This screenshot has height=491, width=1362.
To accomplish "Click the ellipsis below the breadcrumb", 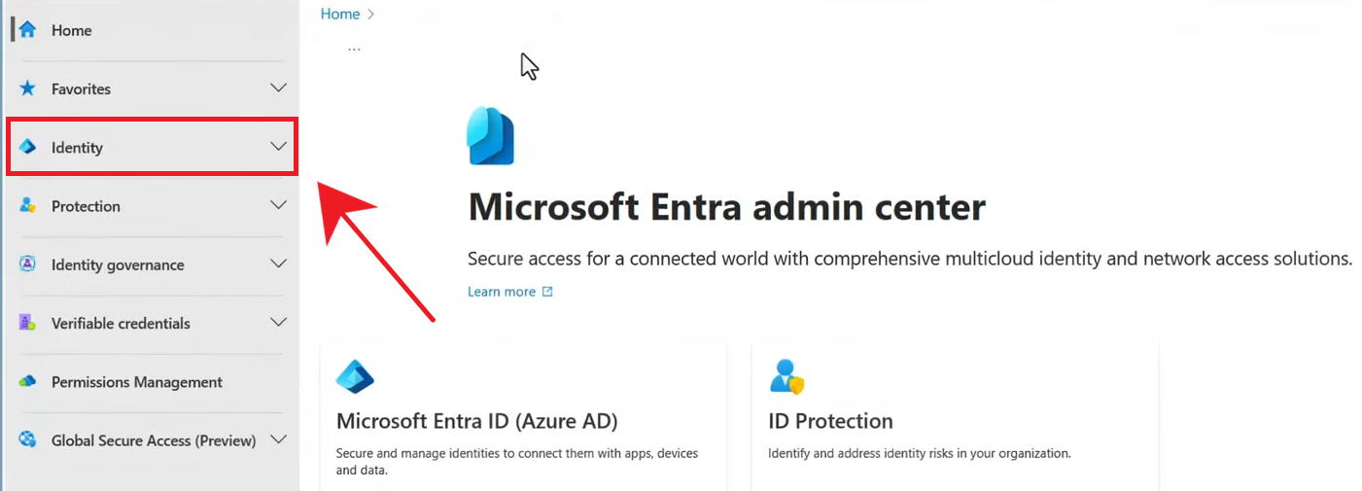I will [354, 48].
